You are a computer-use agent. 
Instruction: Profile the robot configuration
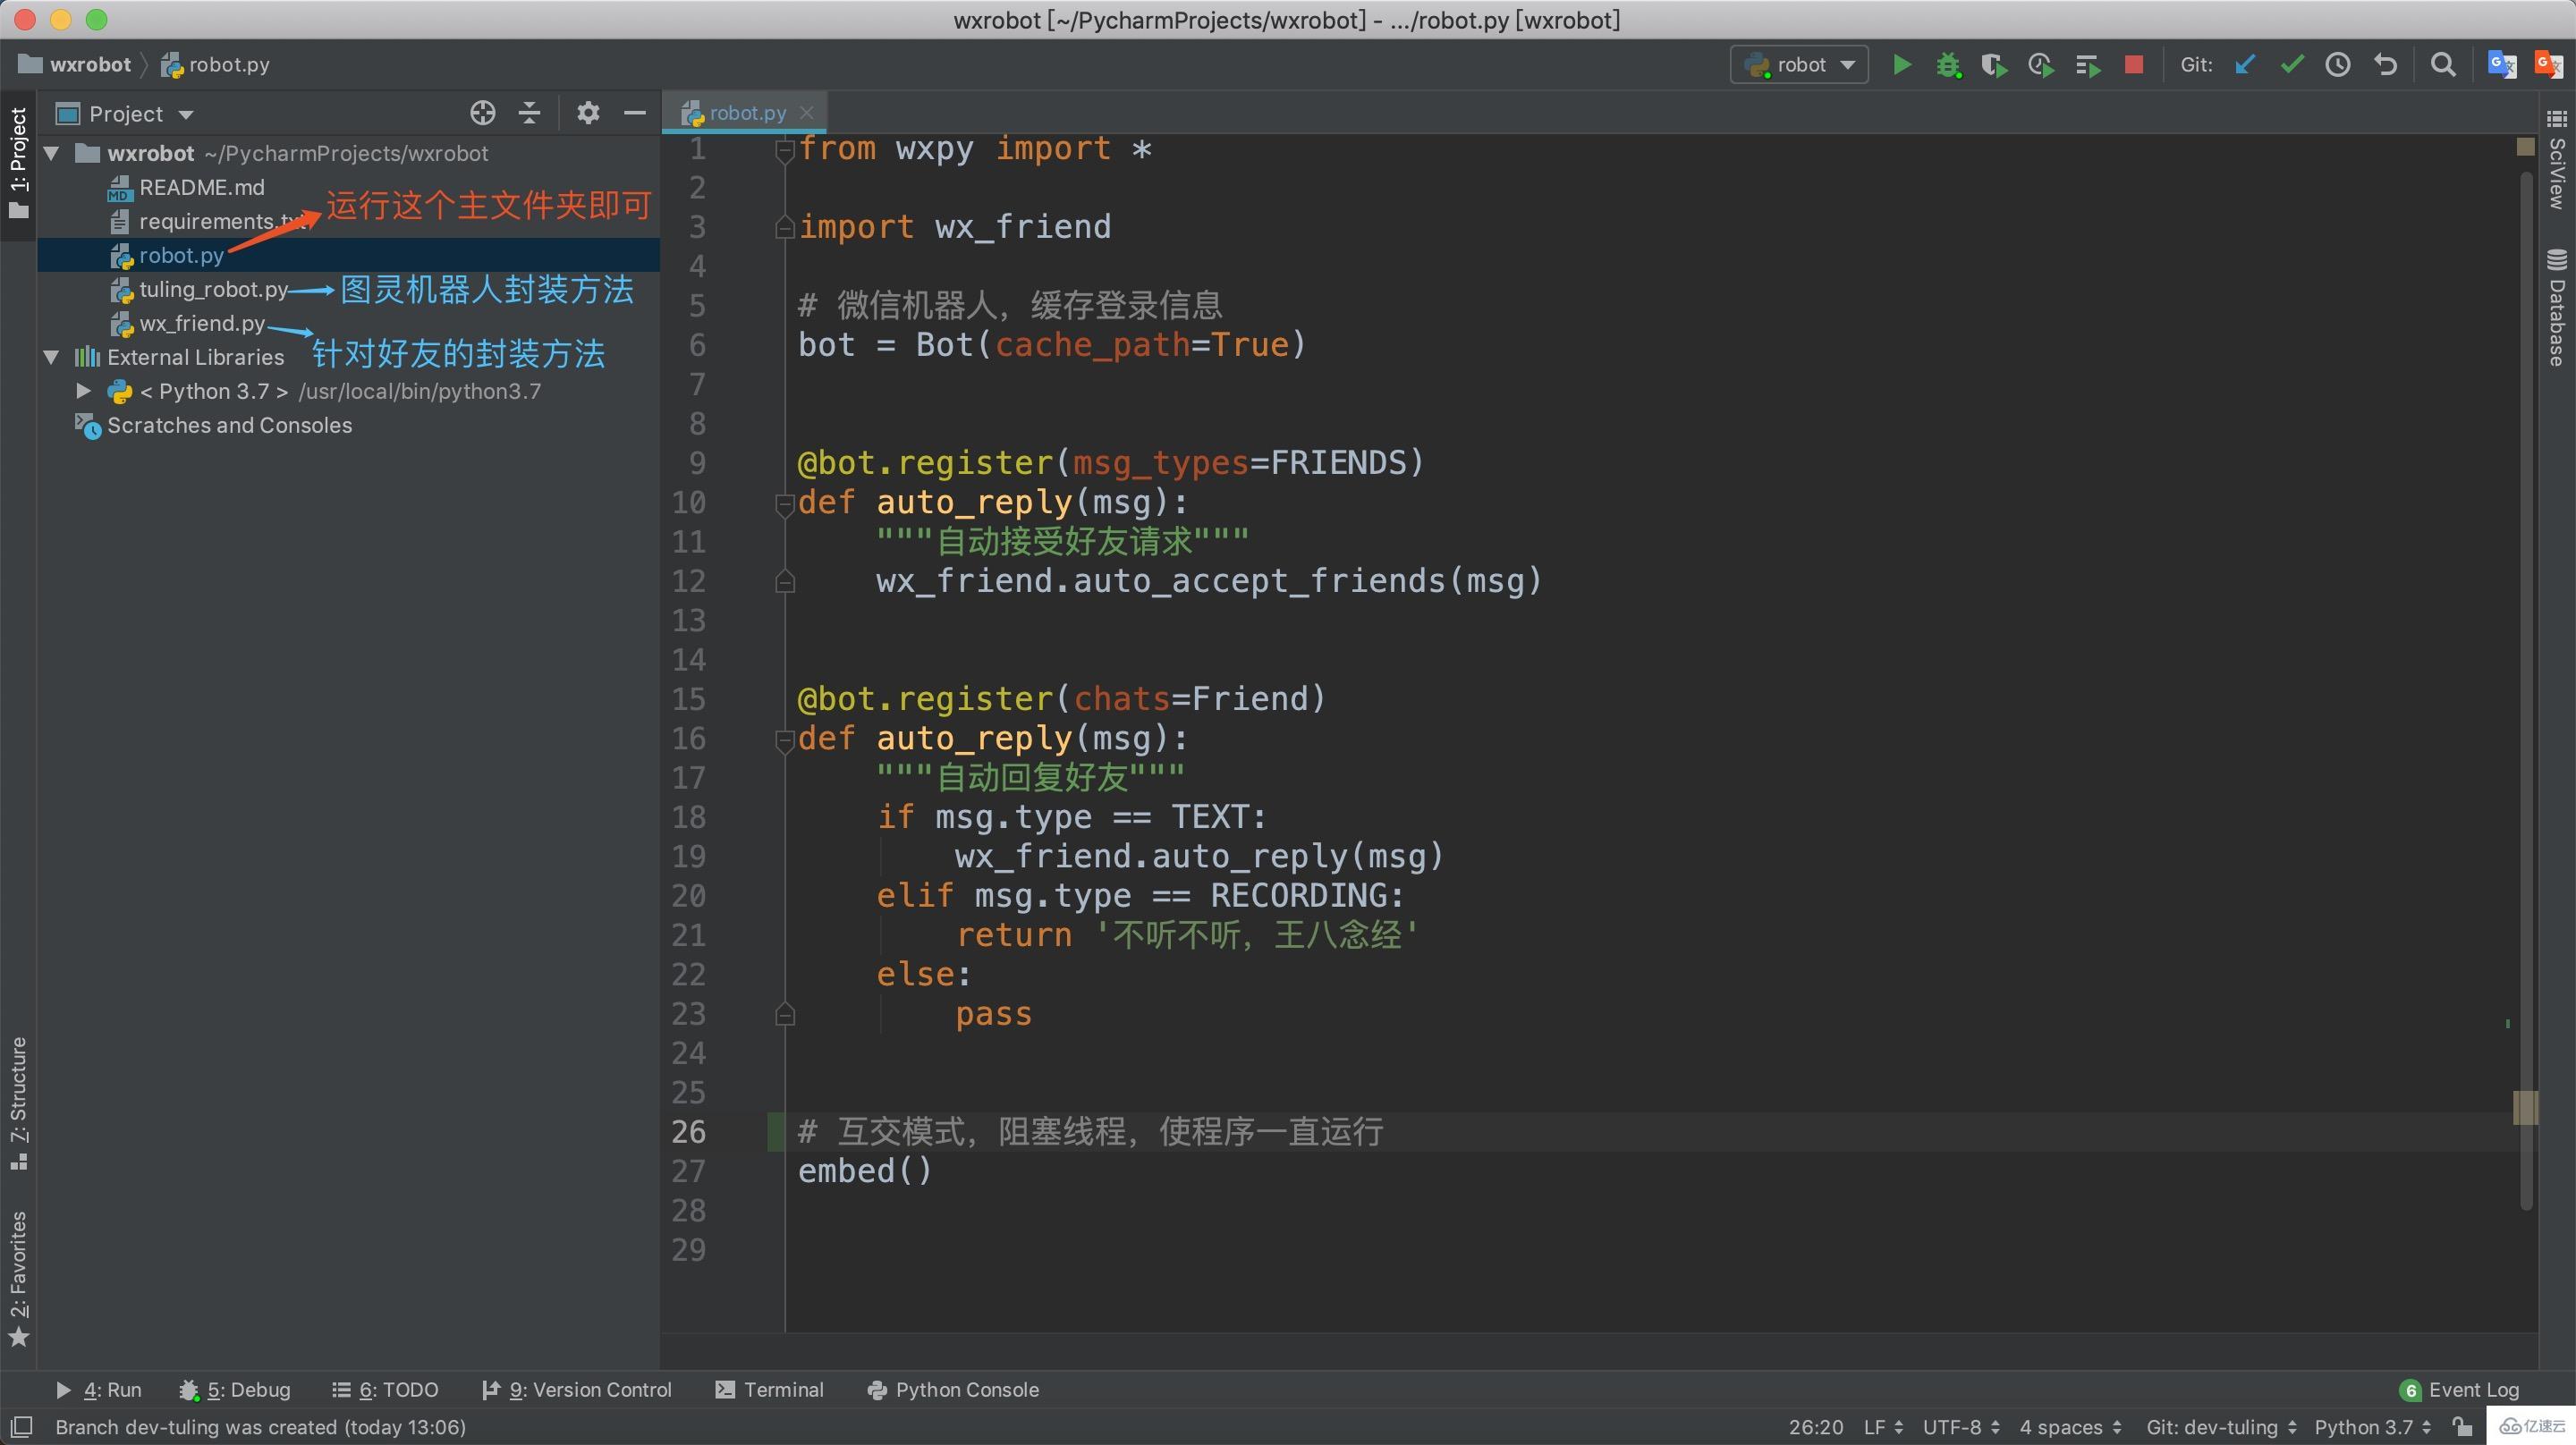point(2041,65)
